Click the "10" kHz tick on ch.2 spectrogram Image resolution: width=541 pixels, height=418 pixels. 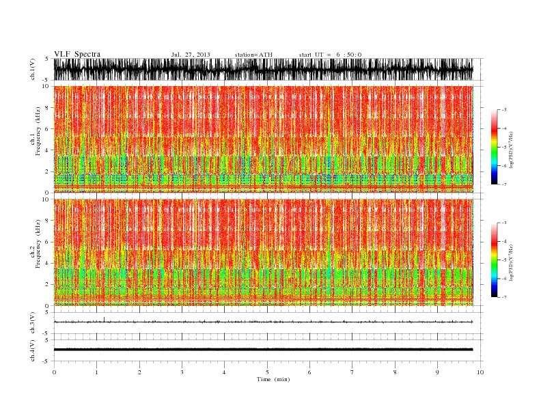coord(46,199)
